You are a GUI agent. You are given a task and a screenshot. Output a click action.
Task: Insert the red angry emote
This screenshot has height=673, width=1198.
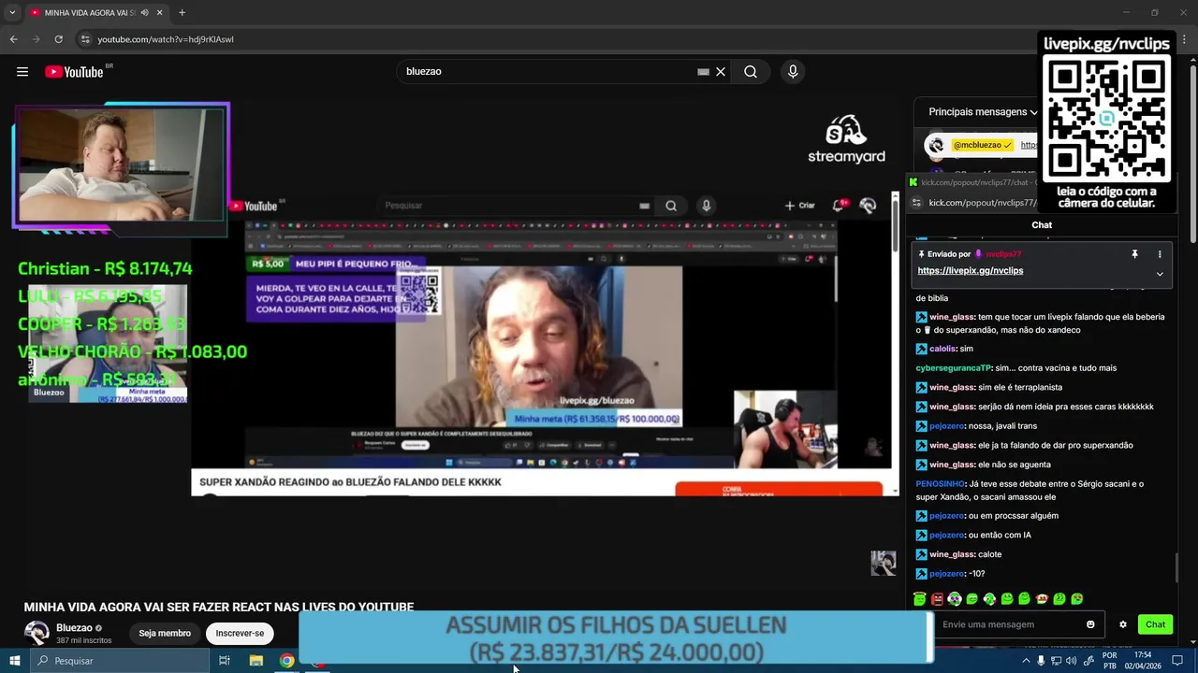(937, 599)
